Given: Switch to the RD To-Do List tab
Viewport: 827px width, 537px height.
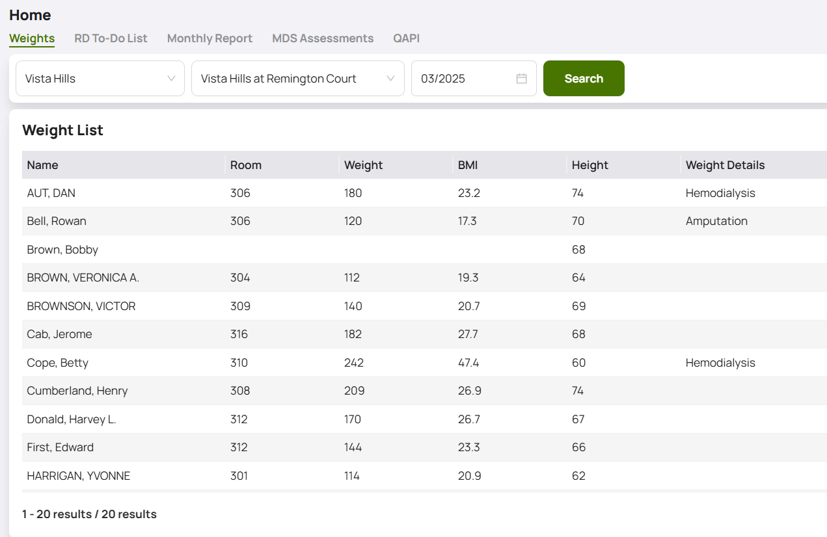Looking at the screenshot, I should tap(111, 38).
